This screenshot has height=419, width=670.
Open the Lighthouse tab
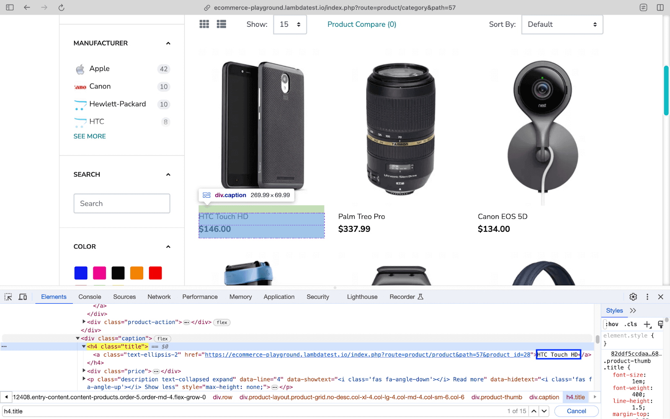362,297
